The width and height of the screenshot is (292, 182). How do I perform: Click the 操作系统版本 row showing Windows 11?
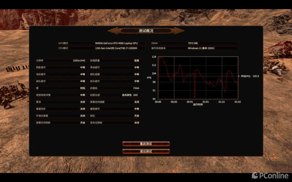point(194,48)
